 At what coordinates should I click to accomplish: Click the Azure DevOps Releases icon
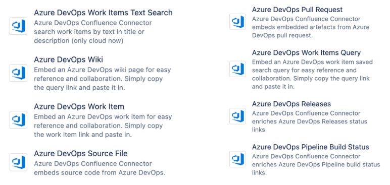click(x=237, y=116)
